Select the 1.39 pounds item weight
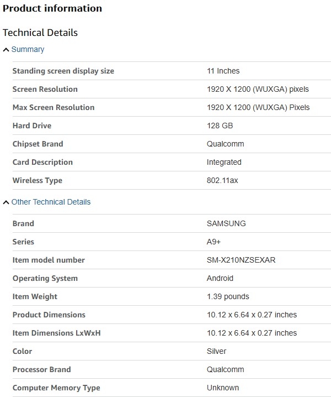Screen dimensions: 331x397 coord(228,296)
